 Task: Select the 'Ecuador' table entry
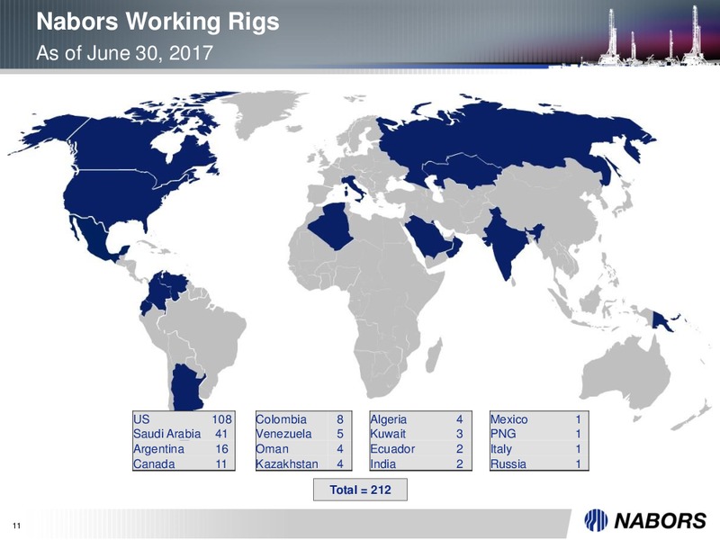392,449
